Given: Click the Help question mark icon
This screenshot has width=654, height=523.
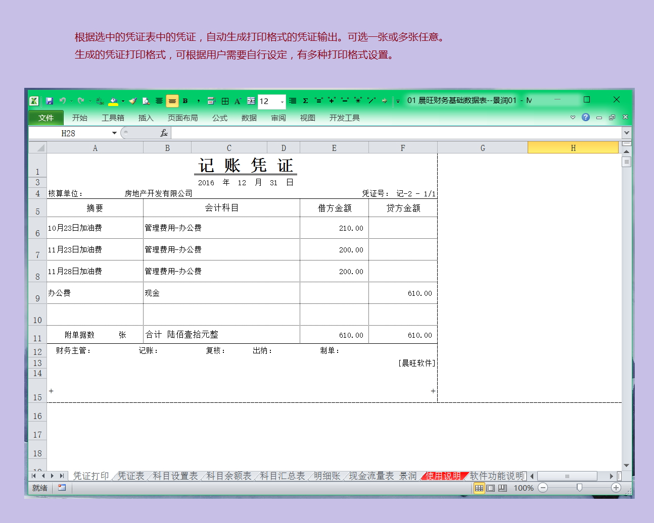Looking at the screenshot, I should [x=586, y=117].
